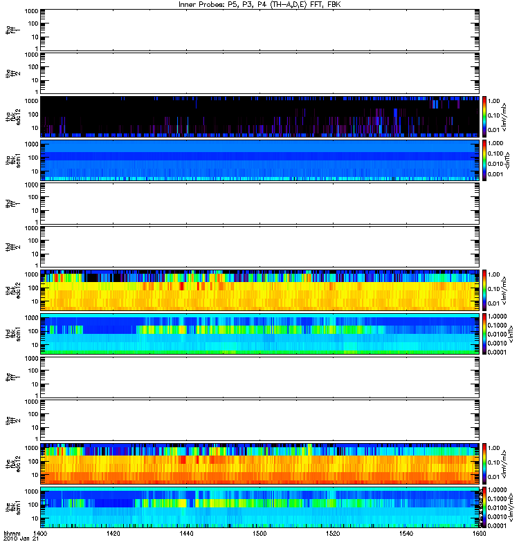Click the 1420 time axis tick label
519x553 pixels.
(x=113, y=533)
